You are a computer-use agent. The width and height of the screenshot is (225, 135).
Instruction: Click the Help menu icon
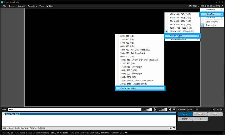47,6
